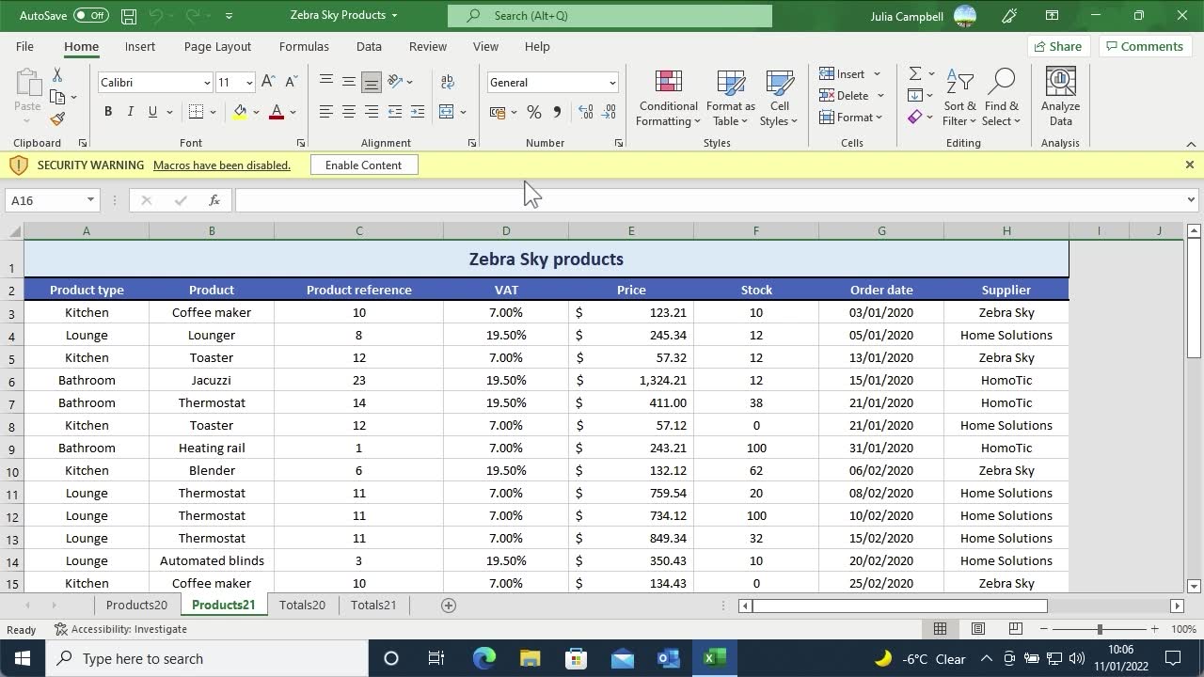Expand the Name Box dropdown arrow
This screenshot has width=1204, height=677.
tap(90, 200)
